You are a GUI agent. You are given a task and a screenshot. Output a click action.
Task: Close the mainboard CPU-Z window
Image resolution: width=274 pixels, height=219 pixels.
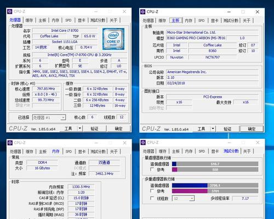pyautogui.click(x=258, y=12)
